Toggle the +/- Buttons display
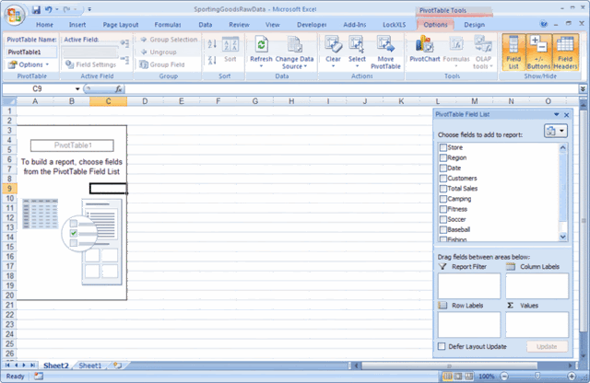This screenshot has height=383, width=590. point(538,52)
